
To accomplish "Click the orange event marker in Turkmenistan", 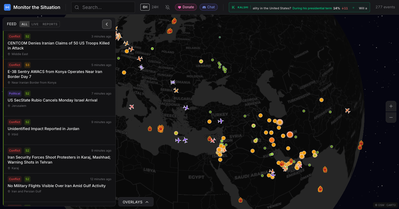I will click(322, 100).
